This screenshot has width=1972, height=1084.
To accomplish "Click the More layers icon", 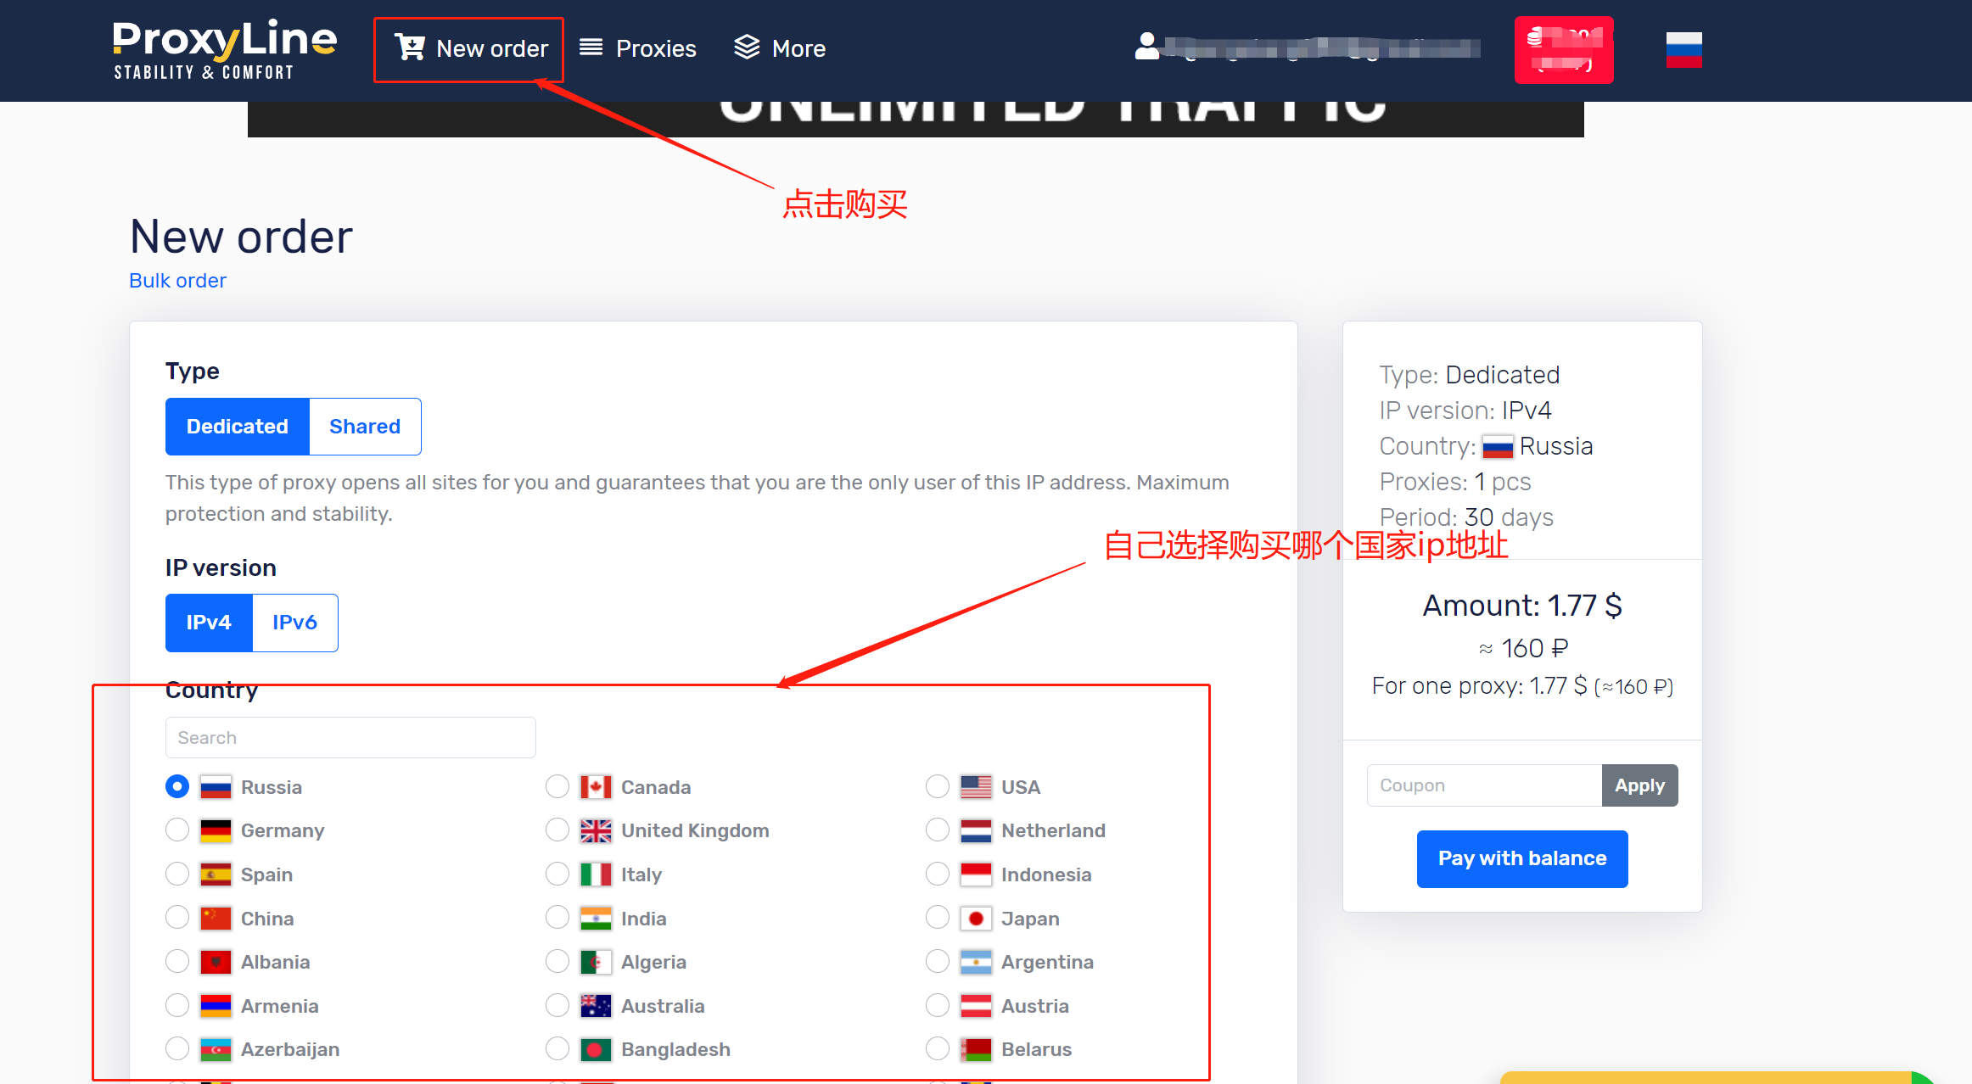I will point(747,47).
